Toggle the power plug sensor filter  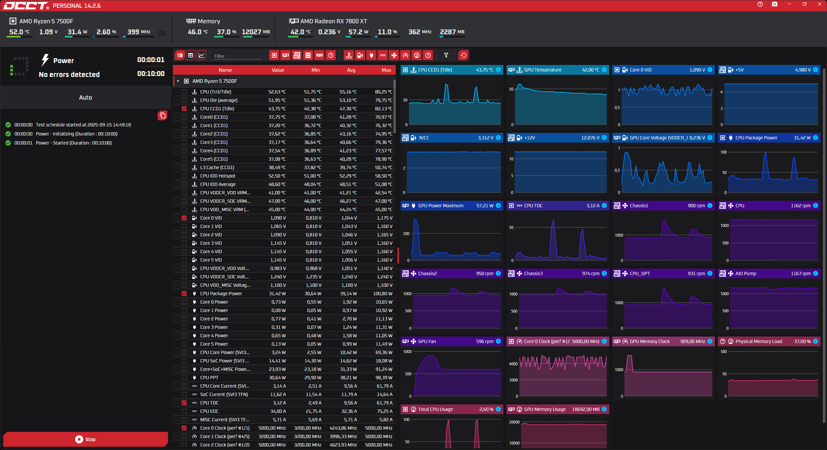[x=371, y=55]
